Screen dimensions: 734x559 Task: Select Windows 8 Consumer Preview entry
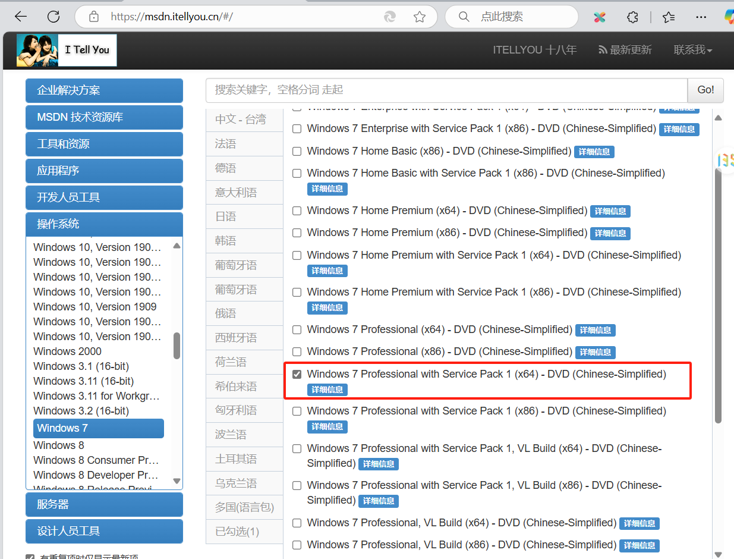96,460
